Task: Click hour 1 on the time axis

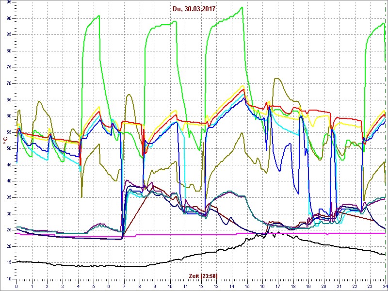Action: (x=32, y=286)
